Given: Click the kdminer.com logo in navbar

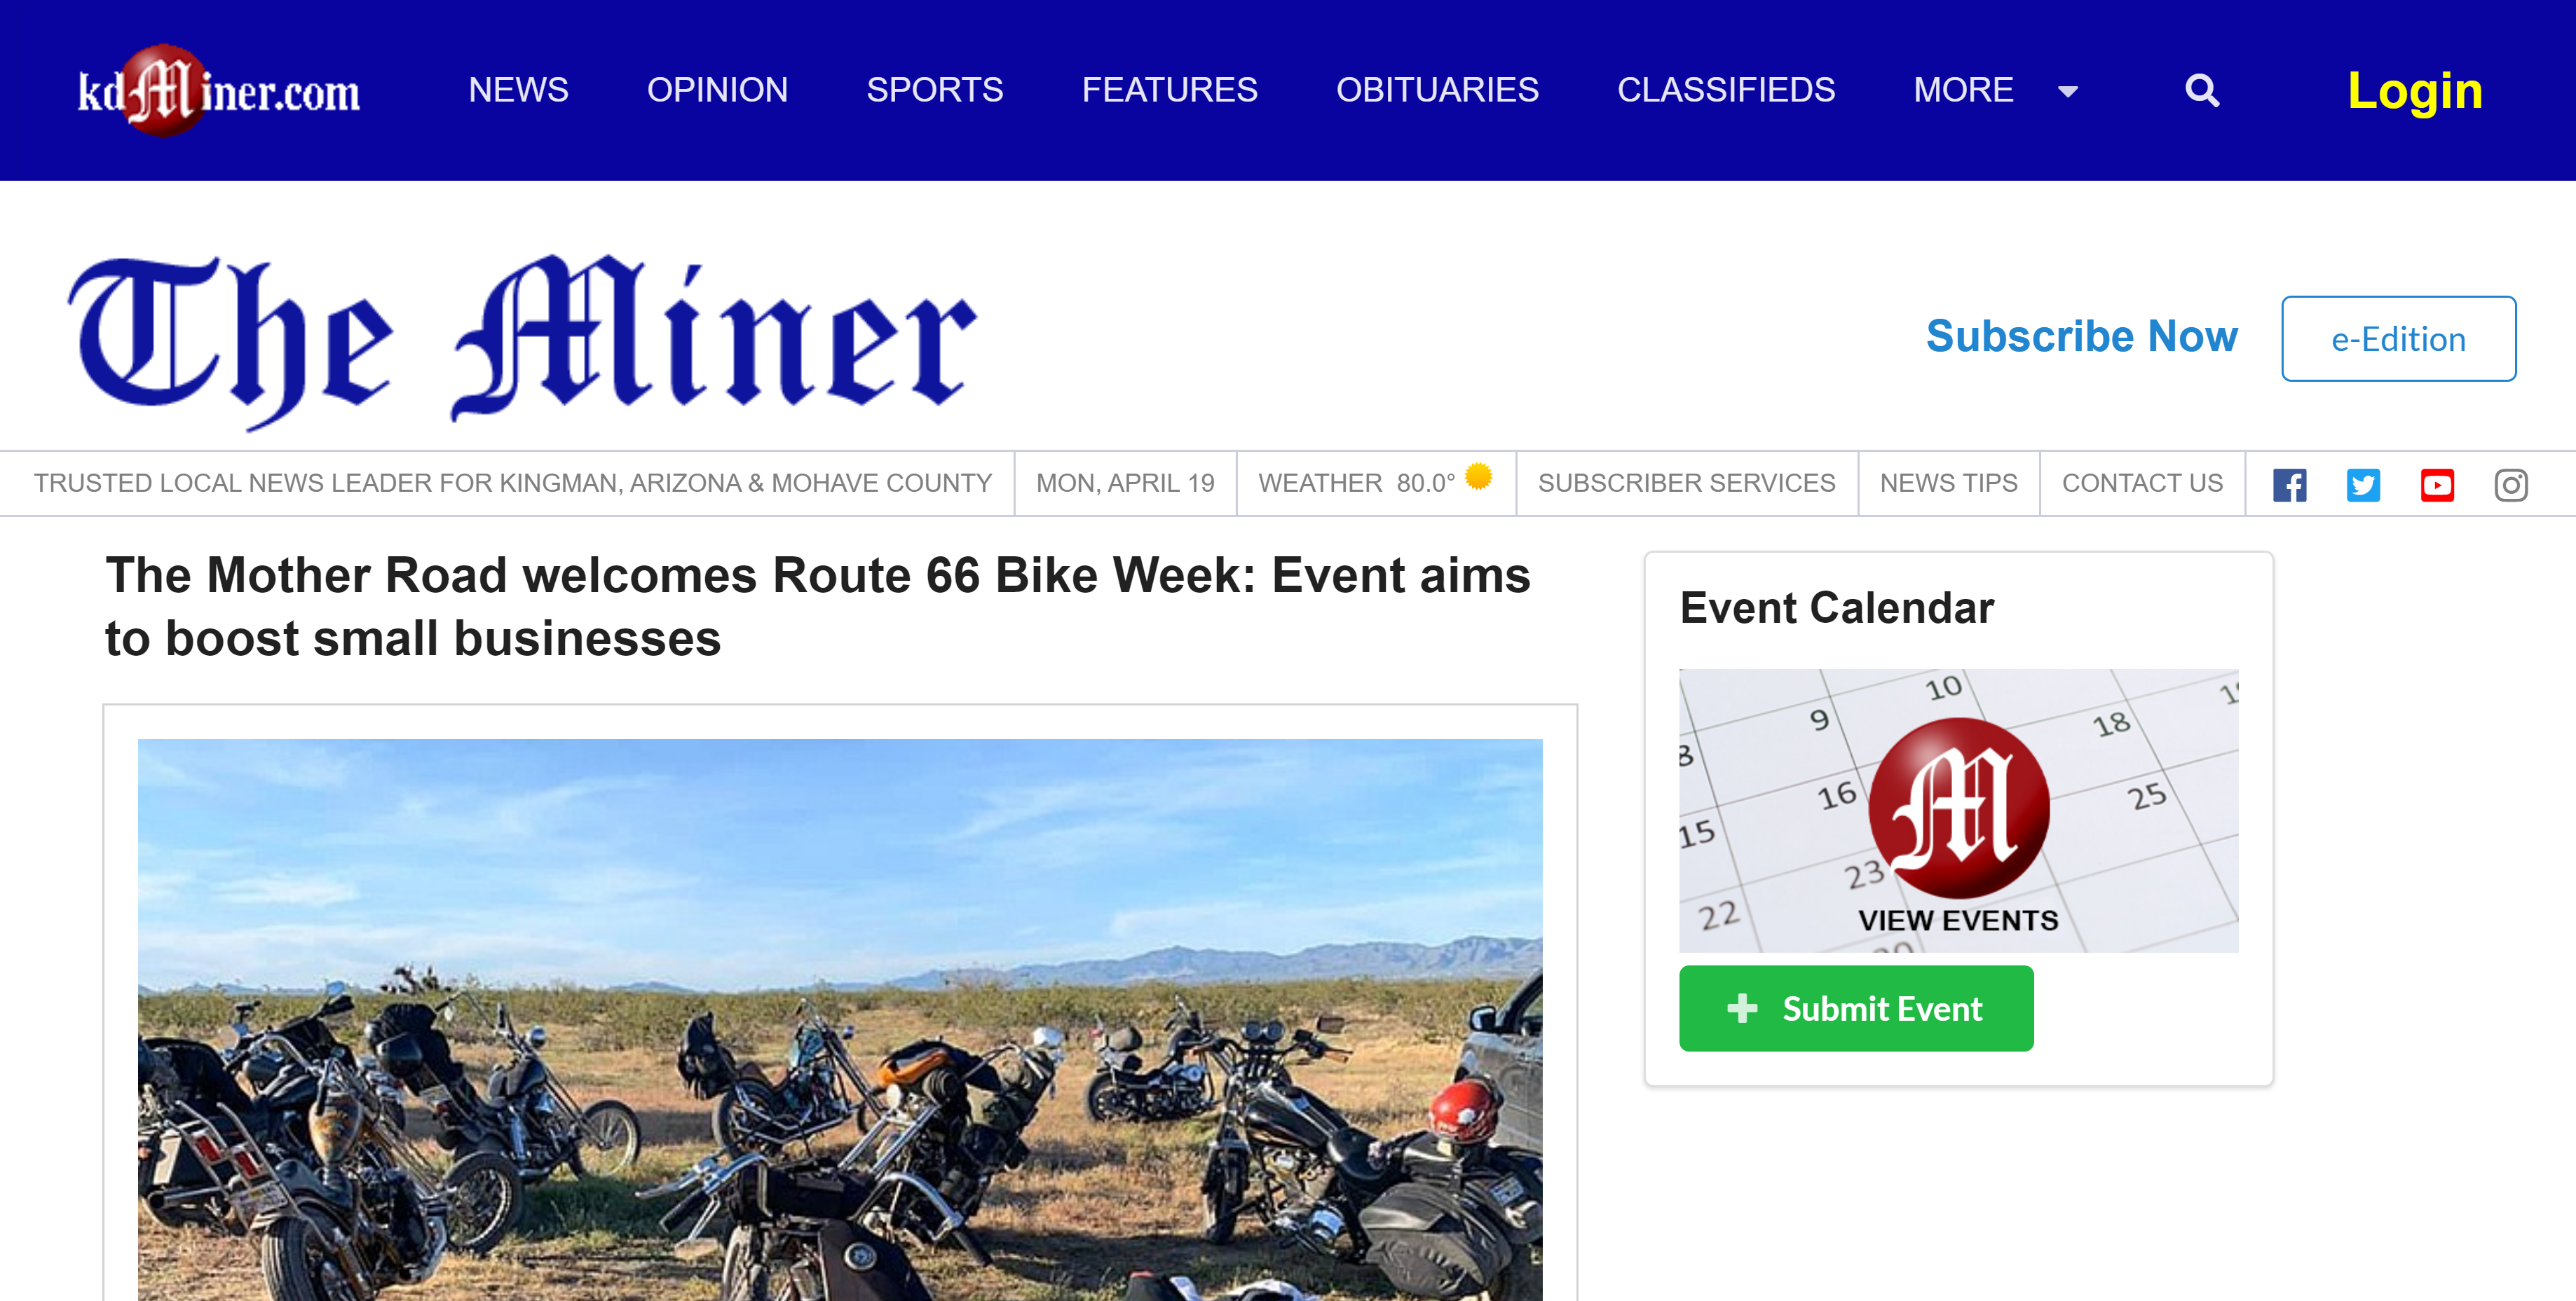Looking at the screenshot, I should (219, 91).
